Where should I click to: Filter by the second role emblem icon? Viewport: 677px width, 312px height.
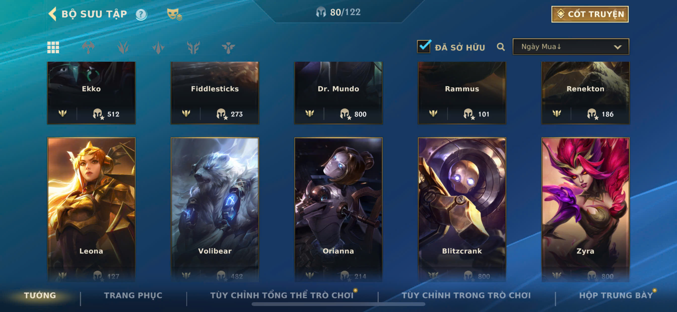pyautogui.click(x=123, y=47)
